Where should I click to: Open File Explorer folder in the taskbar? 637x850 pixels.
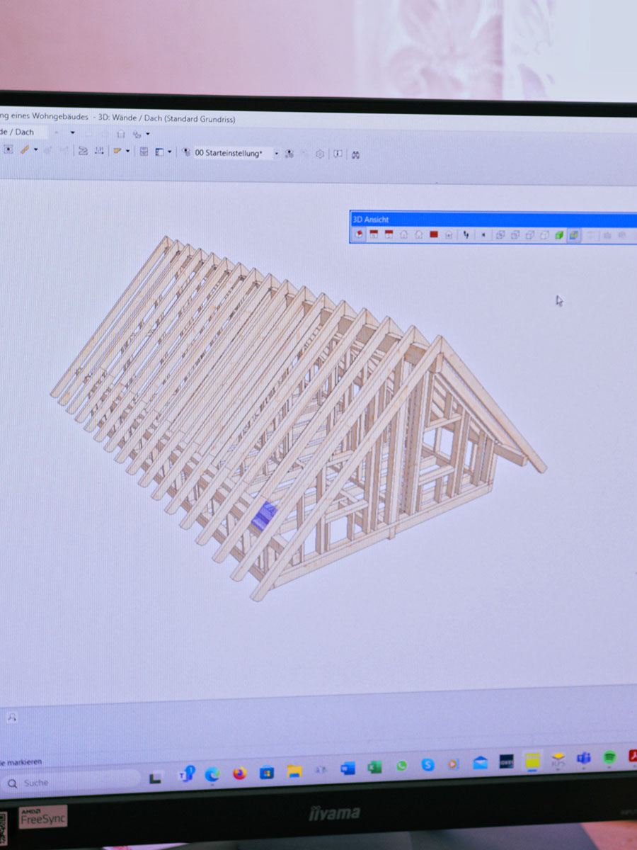click(294, 771)
